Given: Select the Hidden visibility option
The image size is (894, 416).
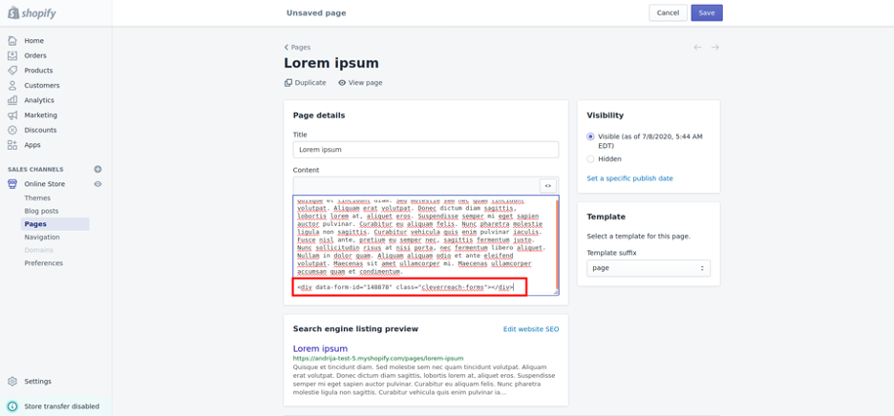Looking at the screenshot, I should [590, 159].
